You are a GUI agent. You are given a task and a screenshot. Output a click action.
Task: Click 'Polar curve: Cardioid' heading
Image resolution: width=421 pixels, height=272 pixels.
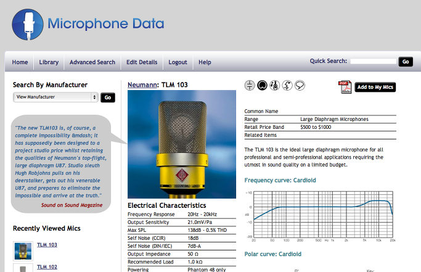273,254
